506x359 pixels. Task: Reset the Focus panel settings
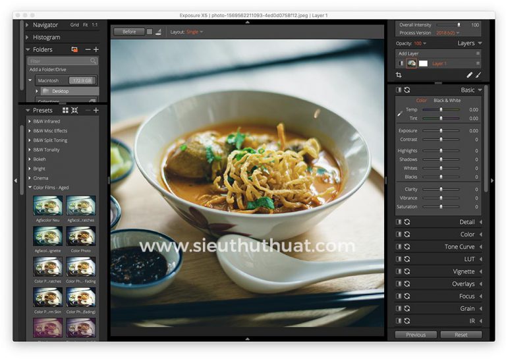407,296
